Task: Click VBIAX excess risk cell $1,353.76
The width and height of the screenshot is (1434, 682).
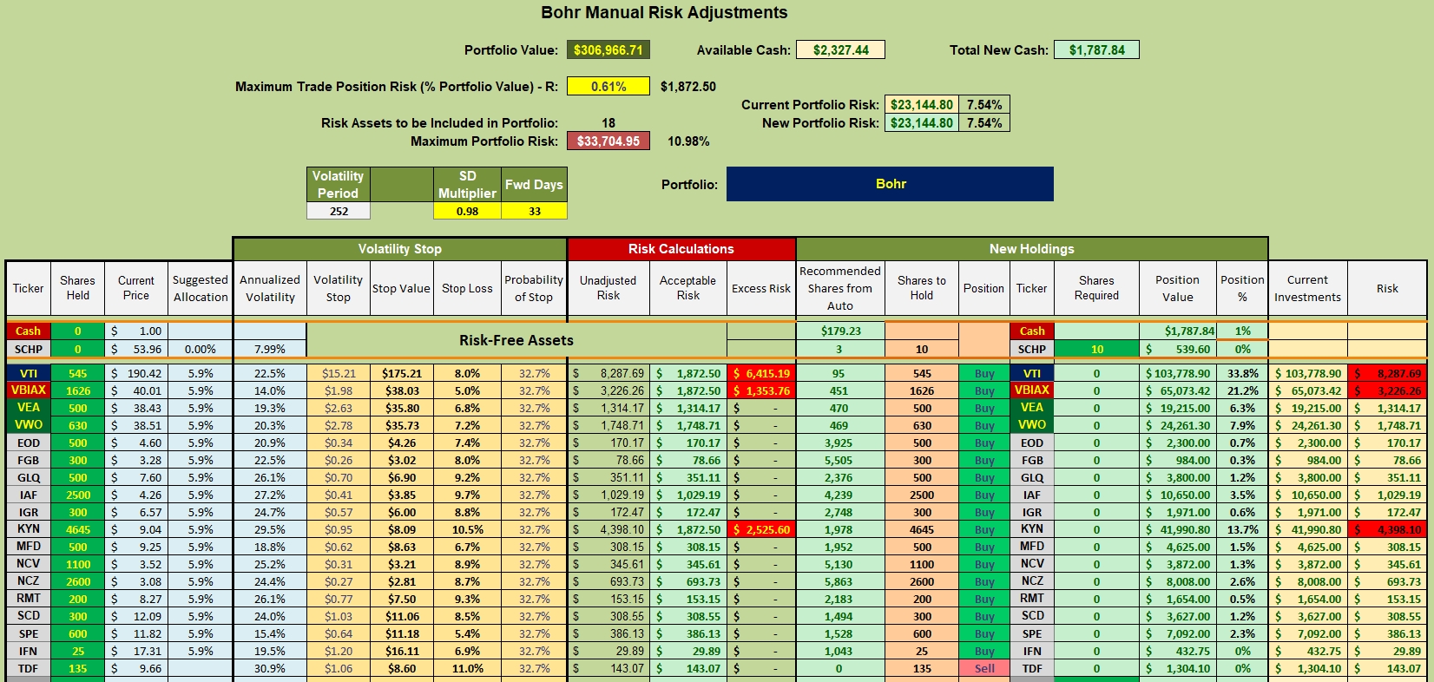Action: coord(761,390)
